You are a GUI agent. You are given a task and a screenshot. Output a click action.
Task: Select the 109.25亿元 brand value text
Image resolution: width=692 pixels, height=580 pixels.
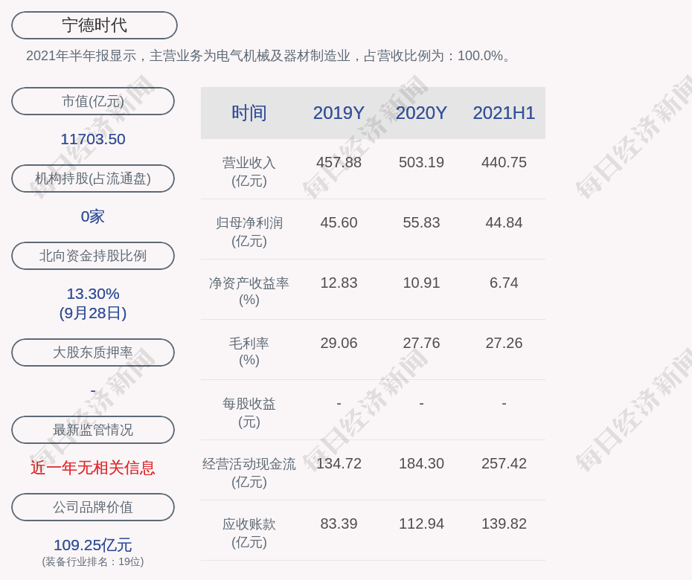pyautogui.click(x=93, y=545)
